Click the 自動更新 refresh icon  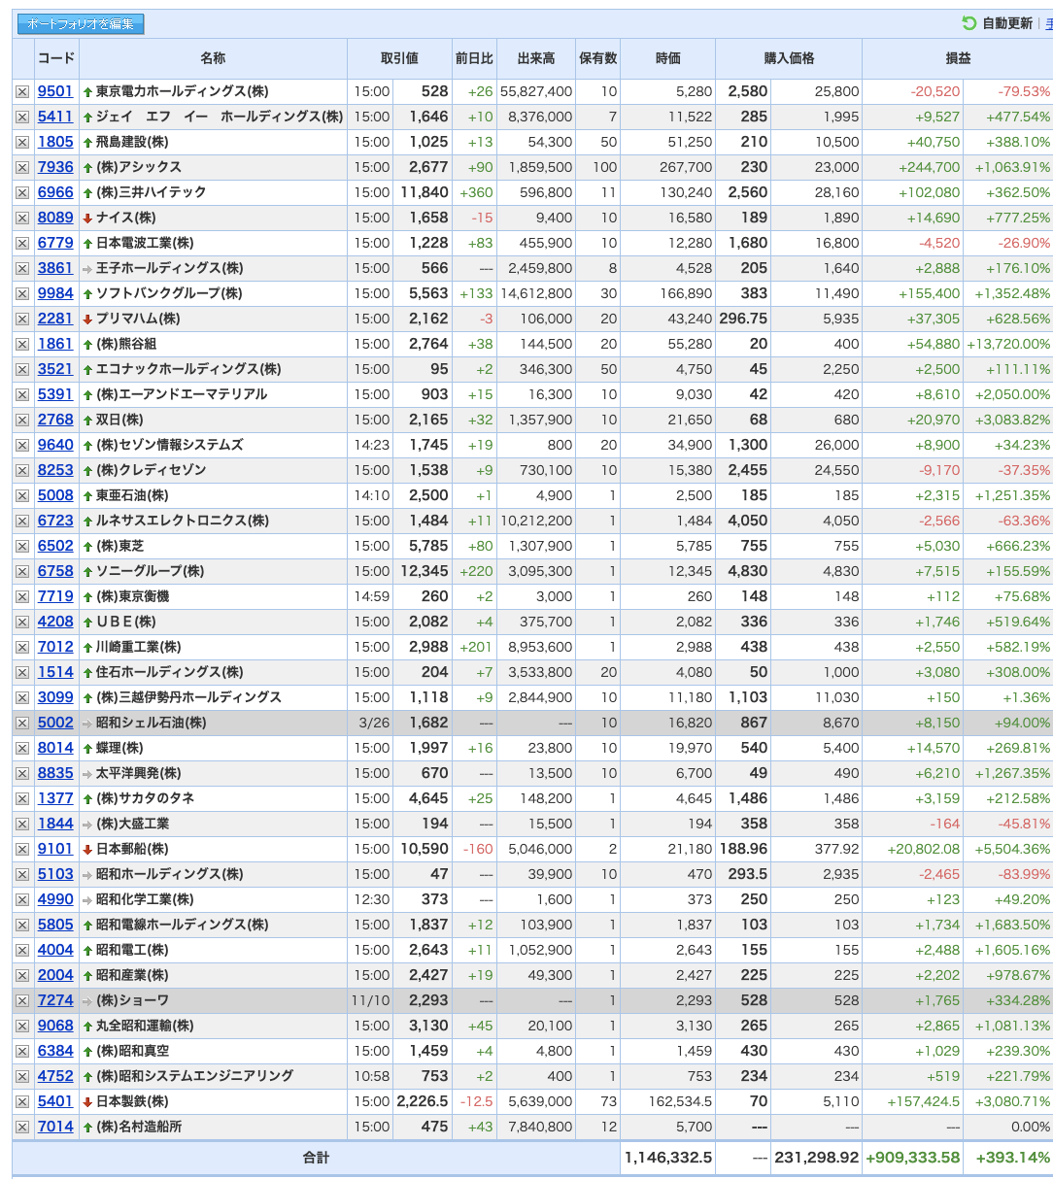968,23
